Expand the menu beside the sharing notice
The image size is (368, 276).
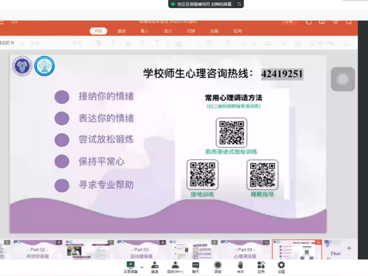click(x=240, y=4)
